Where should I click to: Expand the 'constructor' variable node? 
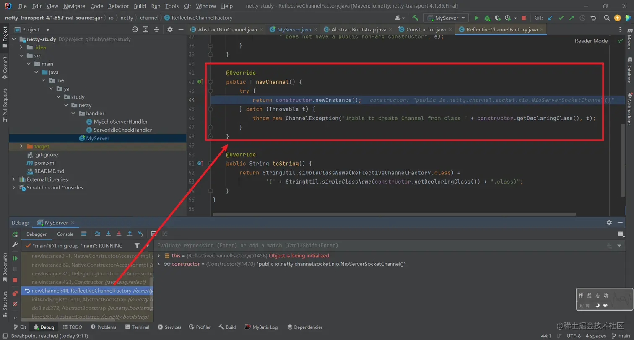[x=158, y=264]
